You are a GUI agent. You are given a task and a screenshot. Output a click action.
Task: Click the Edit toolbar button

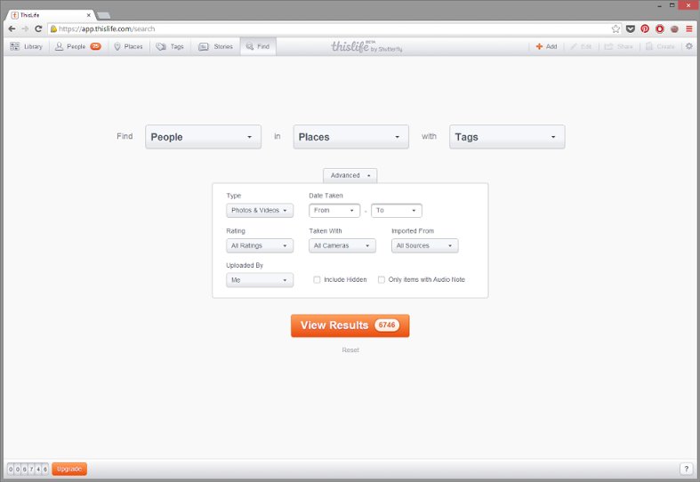581,46
